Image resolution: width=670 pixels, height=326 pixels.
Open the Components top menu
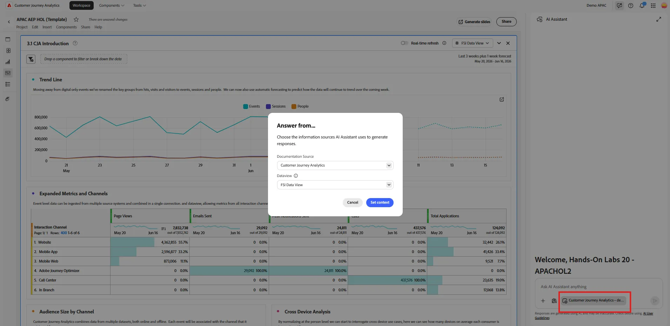coord(112,5)
